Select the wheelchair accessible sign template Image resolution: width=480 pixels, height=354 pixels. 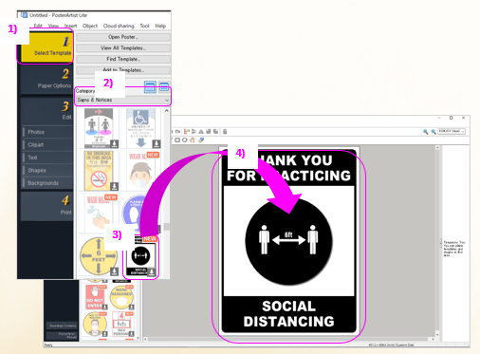click(x=140, y=128)
